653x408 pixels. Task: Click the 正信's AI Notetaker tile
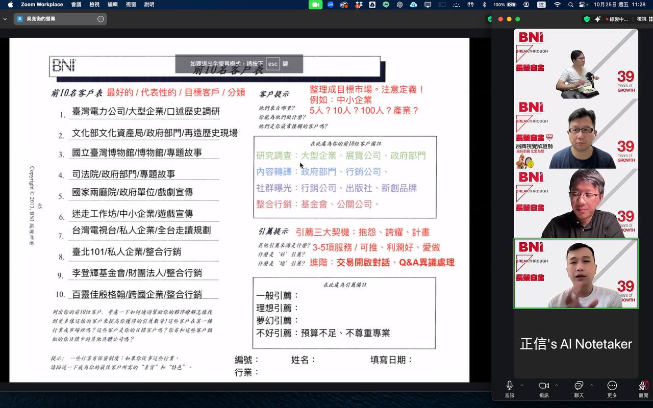click(x=575, y=344)
